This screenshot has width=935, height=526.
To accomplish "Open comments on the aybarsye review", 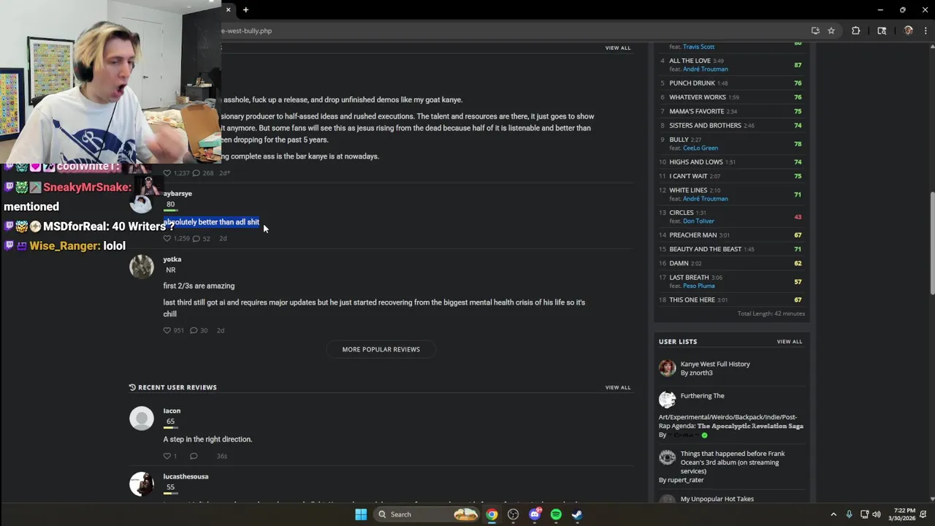I will click(196, 238).
